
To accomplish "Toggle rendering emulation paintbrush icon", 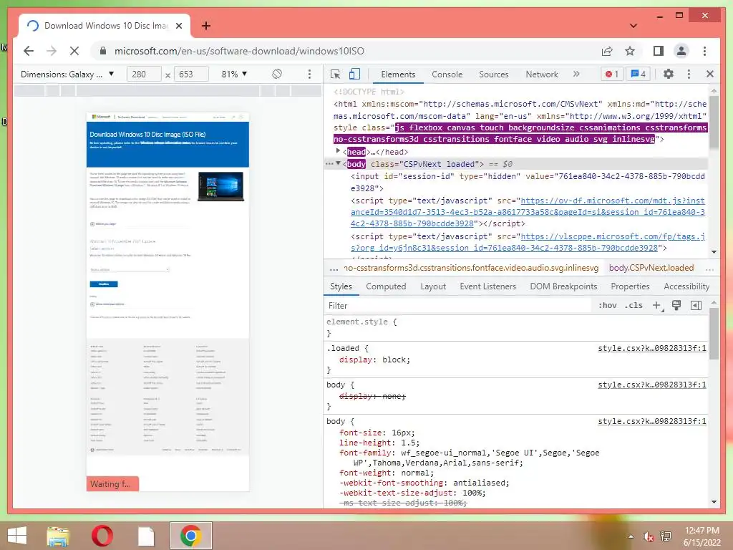I will point(676,305).
